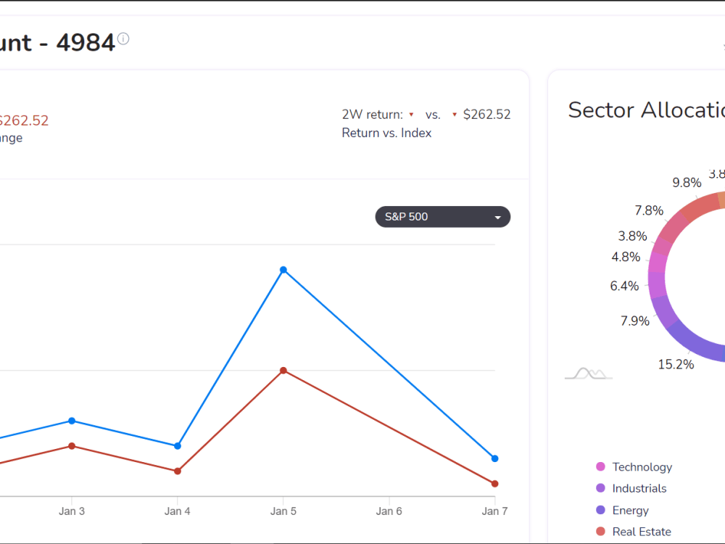Click the 'Sector Allocation' heading
The height and width of the screenshot is (544, 725).
tap(647, 110)
